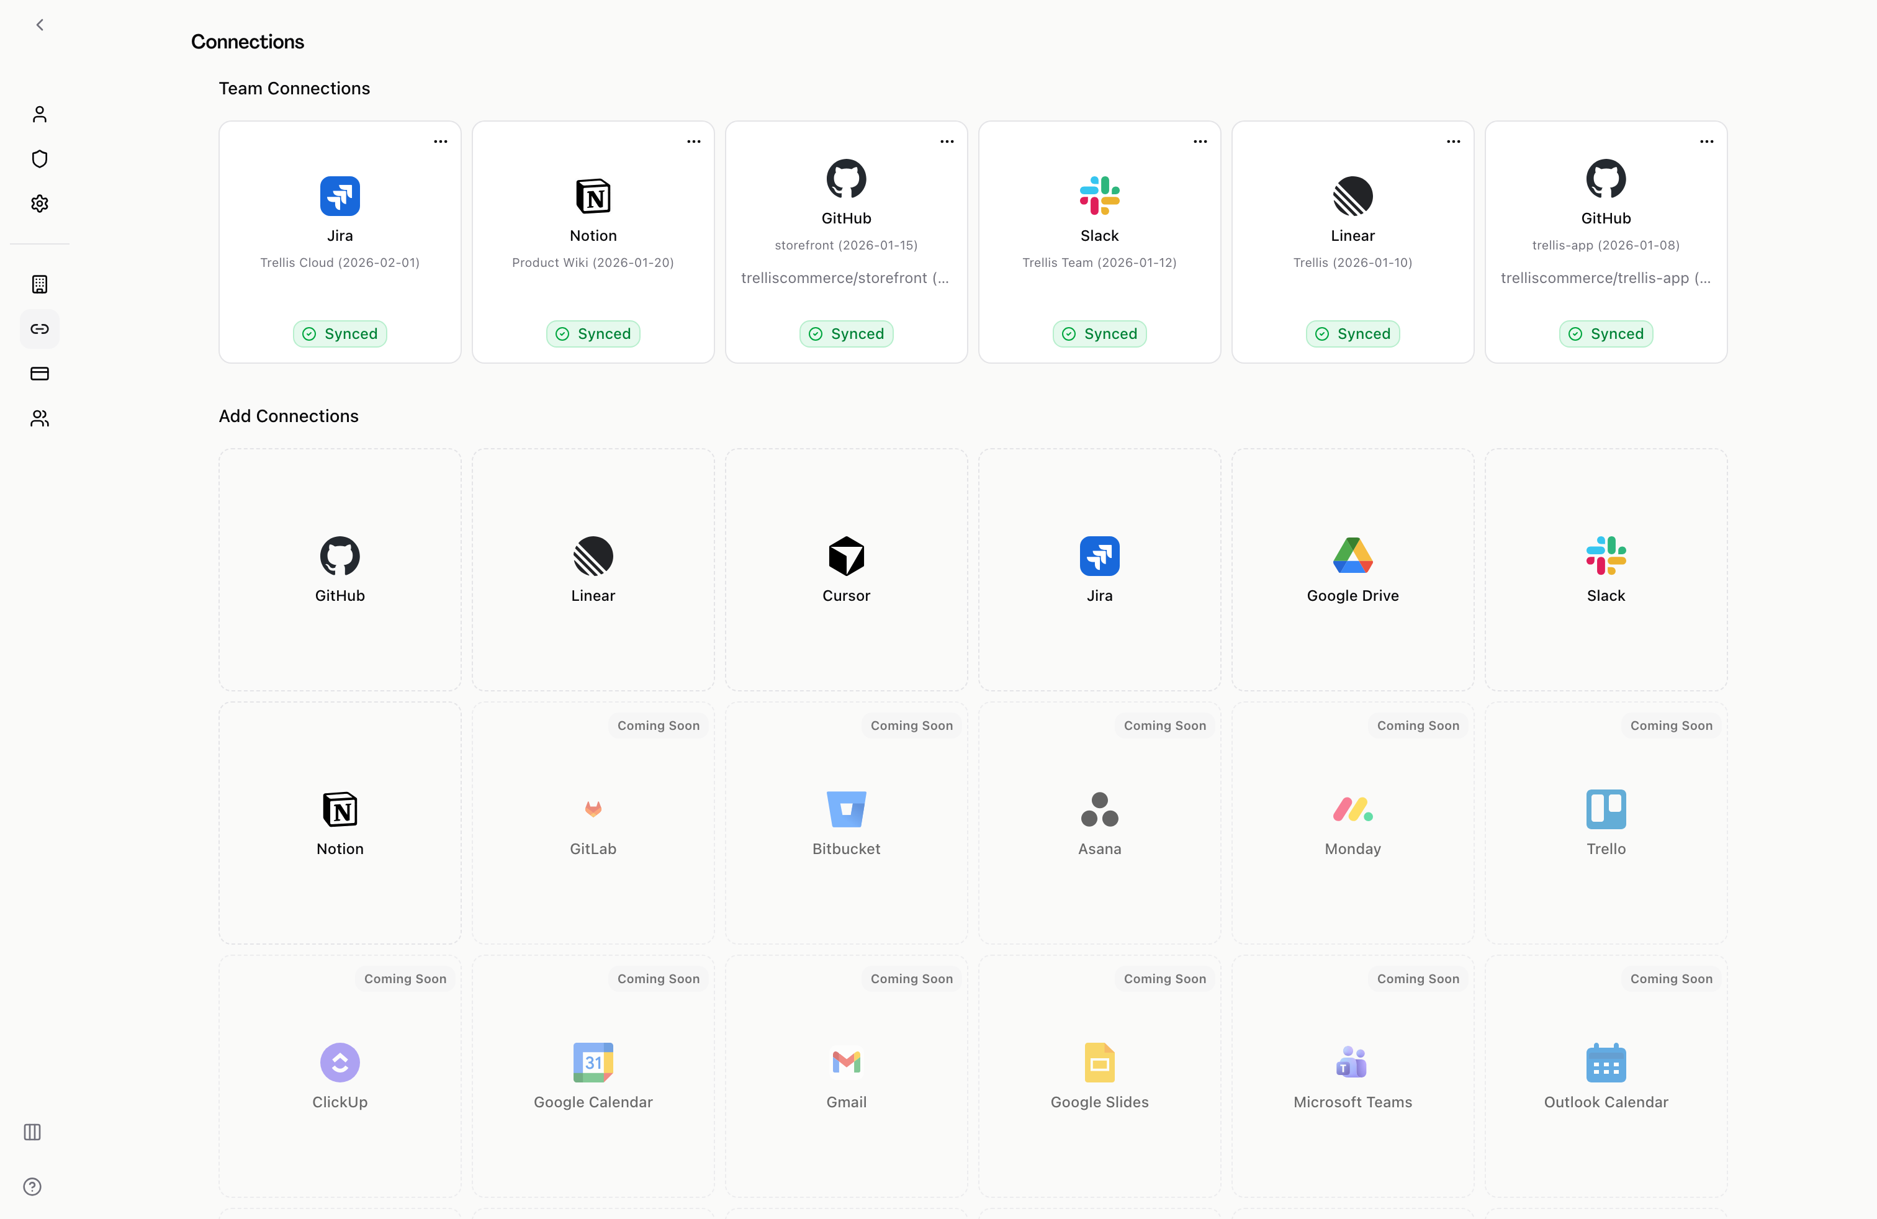Click the security shield icon in the sidebar
Viewport: 1877px width, 1219px height.
40,158
